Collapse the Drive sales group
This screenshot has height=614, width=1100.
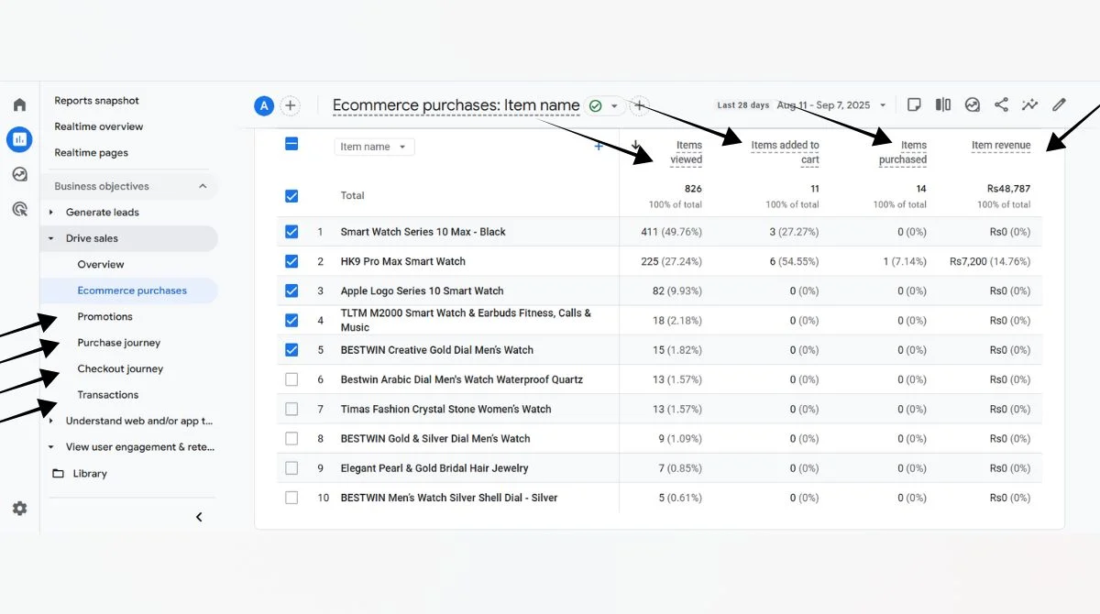[51, 238]
